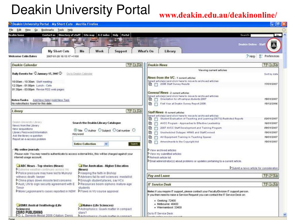Click Add New Note link
Screen dimensions: 294x220
tap(41, 100)
